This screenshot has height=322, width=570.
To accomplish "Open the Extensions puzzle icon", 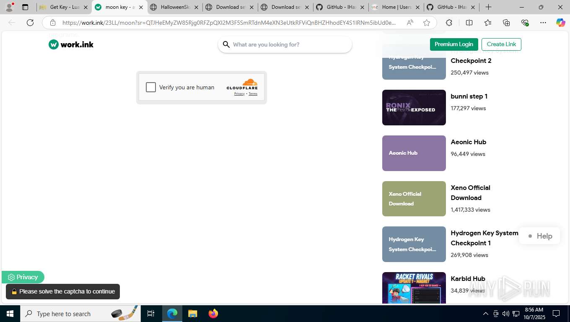I will pyautogui.click(x=449, y=23).
